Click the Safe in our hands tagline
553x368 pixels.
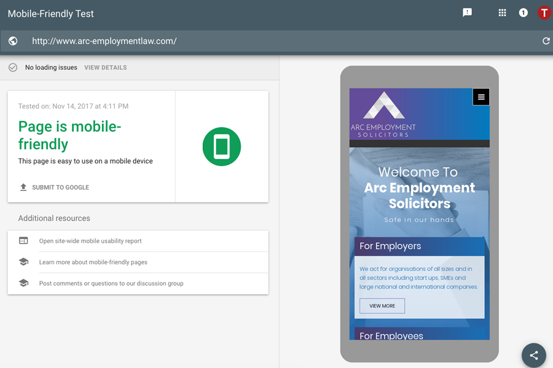pyautogui.click(x=419, y=220)
